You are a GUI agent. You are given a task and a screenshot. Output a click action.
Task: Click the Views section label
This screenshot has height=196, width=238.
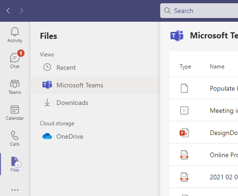click(x=47, y=55)
